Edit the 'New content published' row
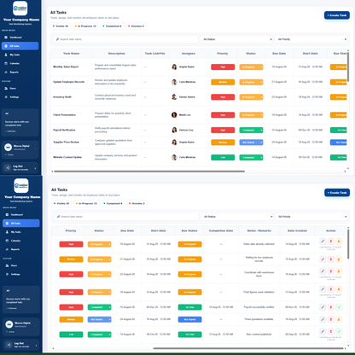 click(x=323, y=331)
